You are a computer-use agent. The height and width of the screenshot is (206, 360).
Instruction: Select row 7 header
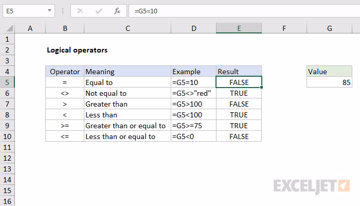(7, 104)
